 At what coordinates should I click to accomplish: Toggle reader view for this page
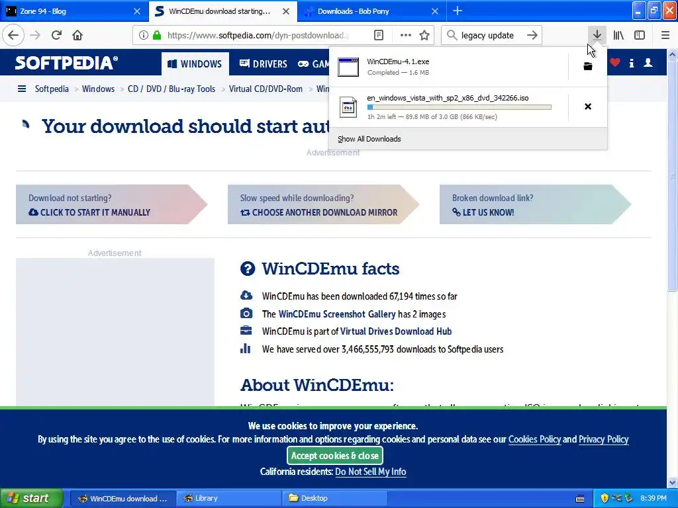[379, 36]
